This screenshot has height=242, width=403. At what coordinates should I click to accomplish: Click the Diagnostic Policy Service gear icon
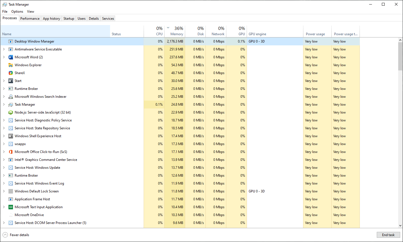(11, 120)
